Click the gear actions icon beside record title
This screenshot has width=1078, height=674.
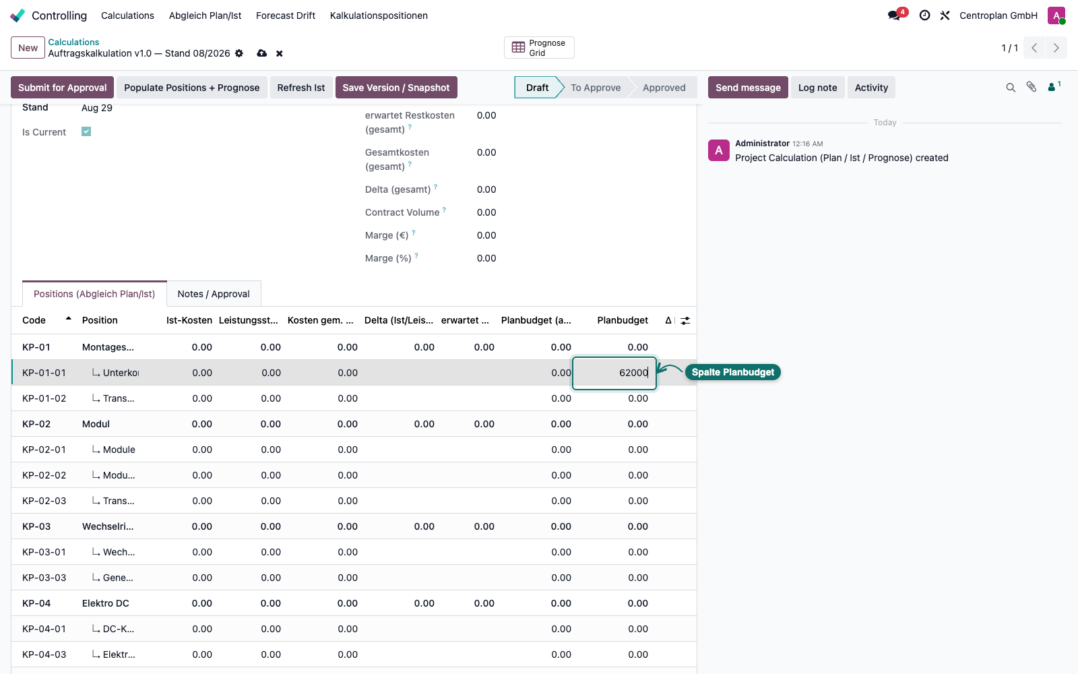[x=239, y=53]
